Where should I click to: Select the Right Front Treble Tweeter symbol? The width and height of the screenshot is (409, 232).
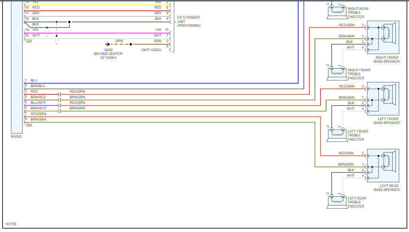(x=336, y=74)
